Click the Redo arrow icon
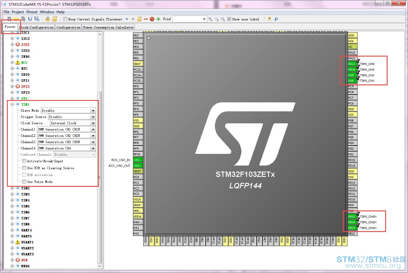 pos(133,19)
